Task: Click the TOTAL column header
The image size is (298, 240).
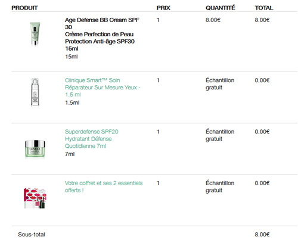Action: point(264,8)
